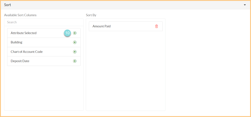Click the Sort panel header title
The height and width of the screenshot is (117, 251).
point(8,5)
